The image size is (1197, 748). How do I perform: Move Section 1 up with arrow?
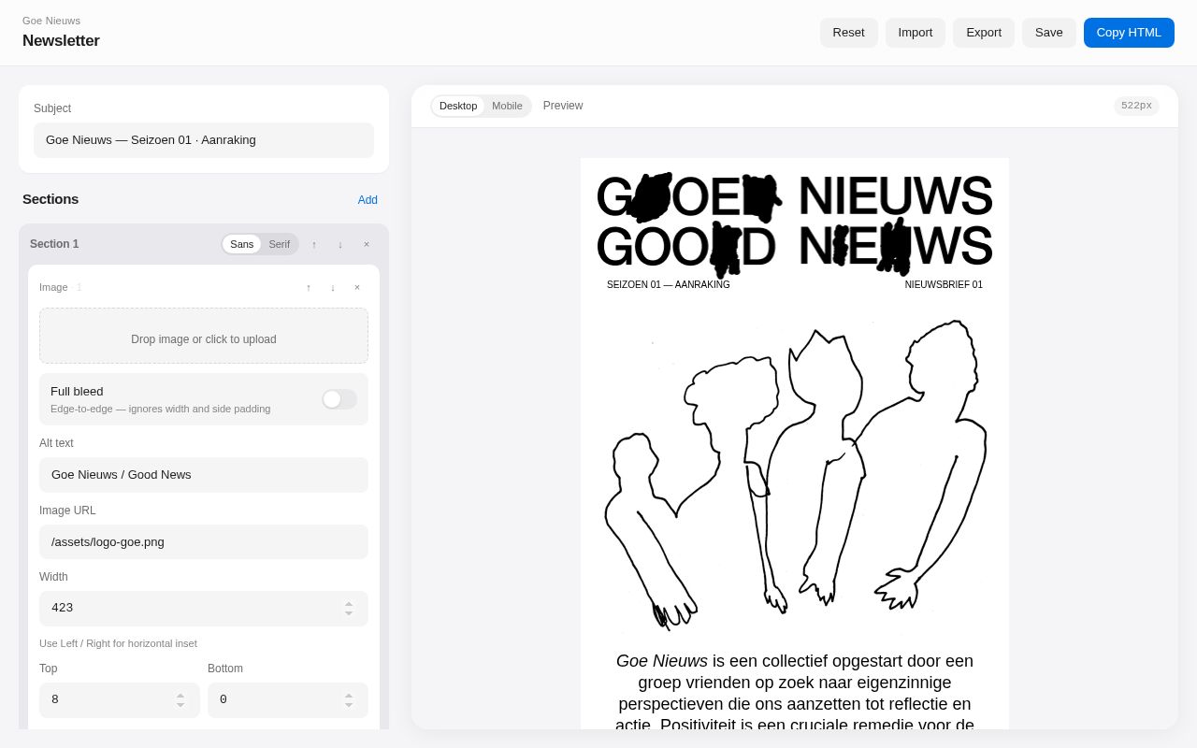coord(314,244)
